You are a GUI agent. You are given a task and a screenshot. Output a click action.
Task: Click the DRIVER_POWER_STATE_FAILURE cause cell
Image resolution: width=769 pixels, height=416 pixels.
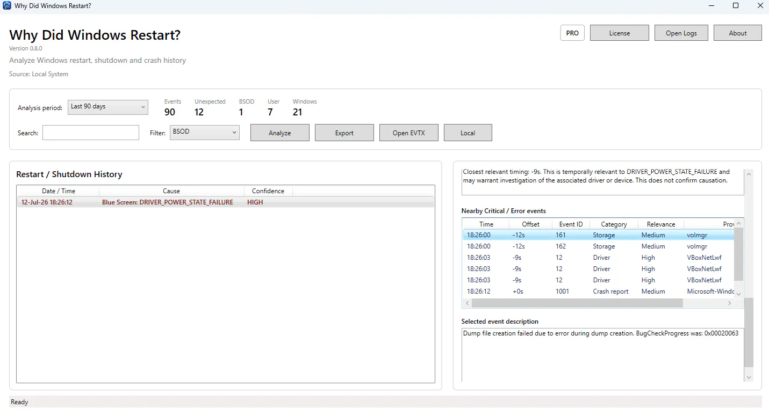[168, 202]
